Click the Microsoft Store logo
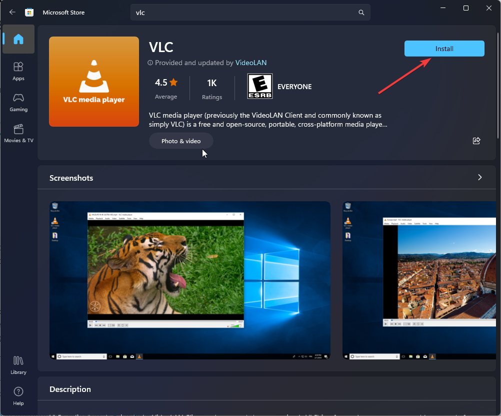 pyautogui.click(x=29, y=12)
